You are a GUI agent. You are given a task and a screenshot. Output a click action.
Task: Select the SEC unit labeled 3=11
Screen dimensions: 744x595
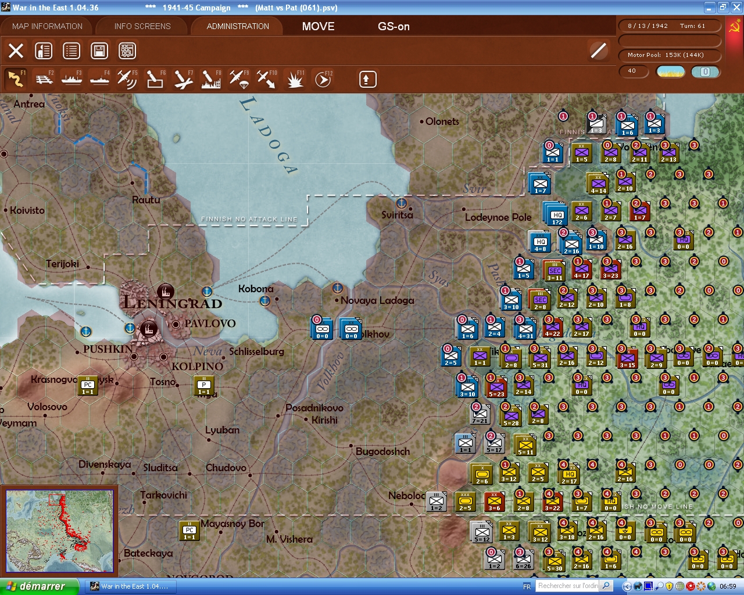[x=555, y=270]
